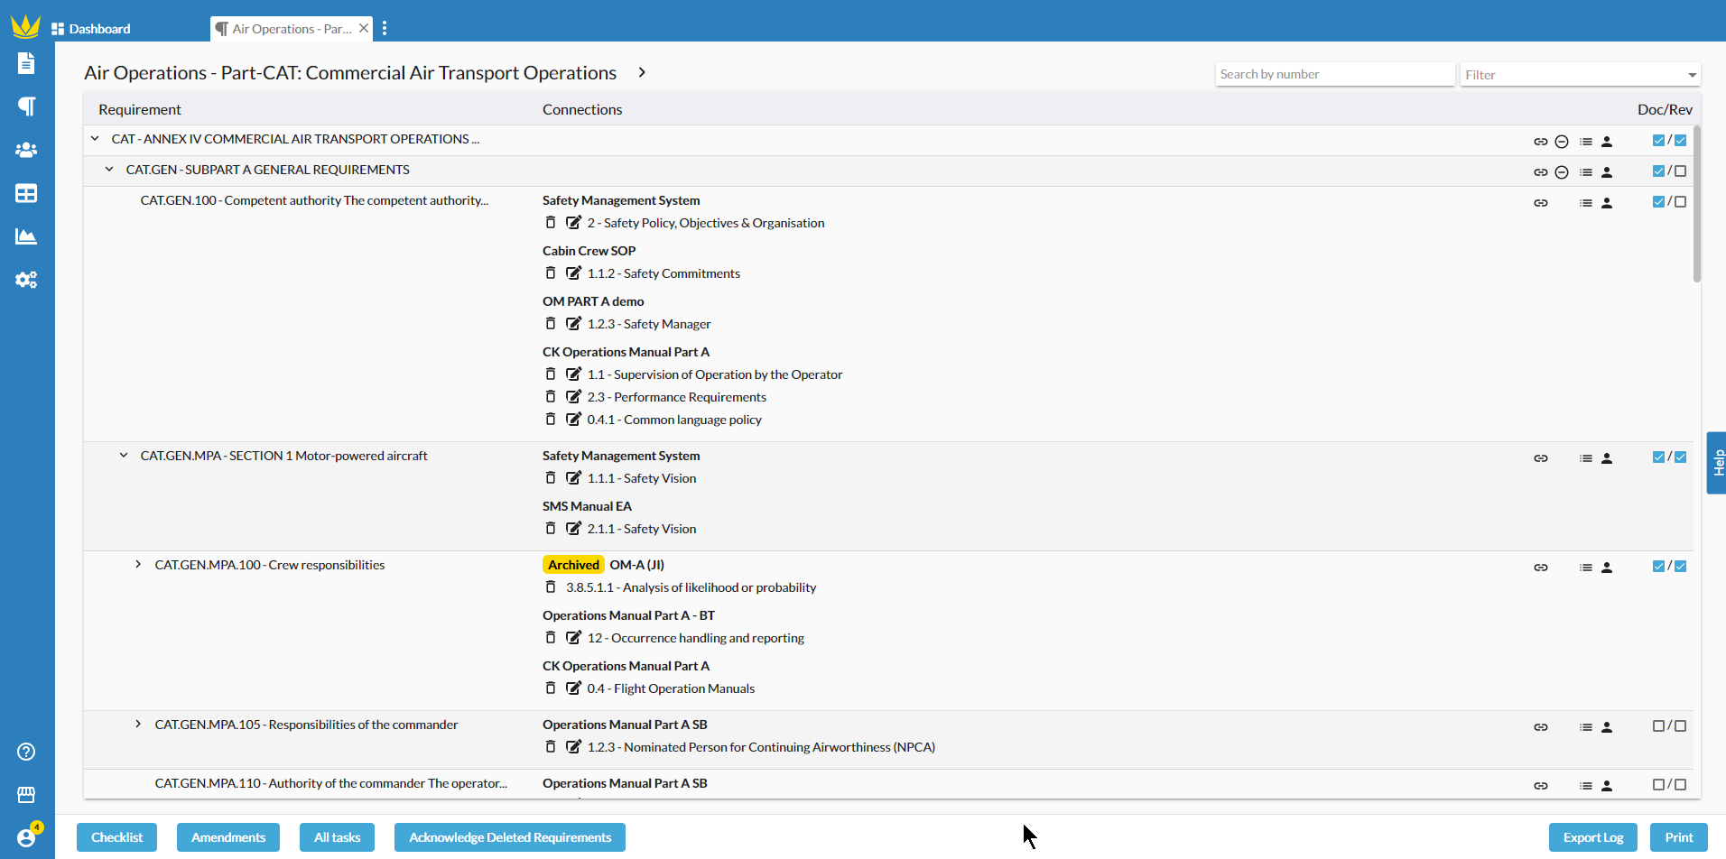Click the assign person icon on CAT.GEN.MPA.105 row
This screenshot has width=1726, height=859.
click(1607, 726)
